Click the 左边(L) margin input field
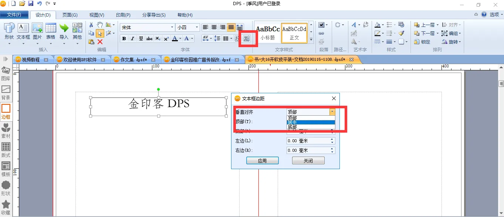Screen dimensions: 504x217 point(311,141)
